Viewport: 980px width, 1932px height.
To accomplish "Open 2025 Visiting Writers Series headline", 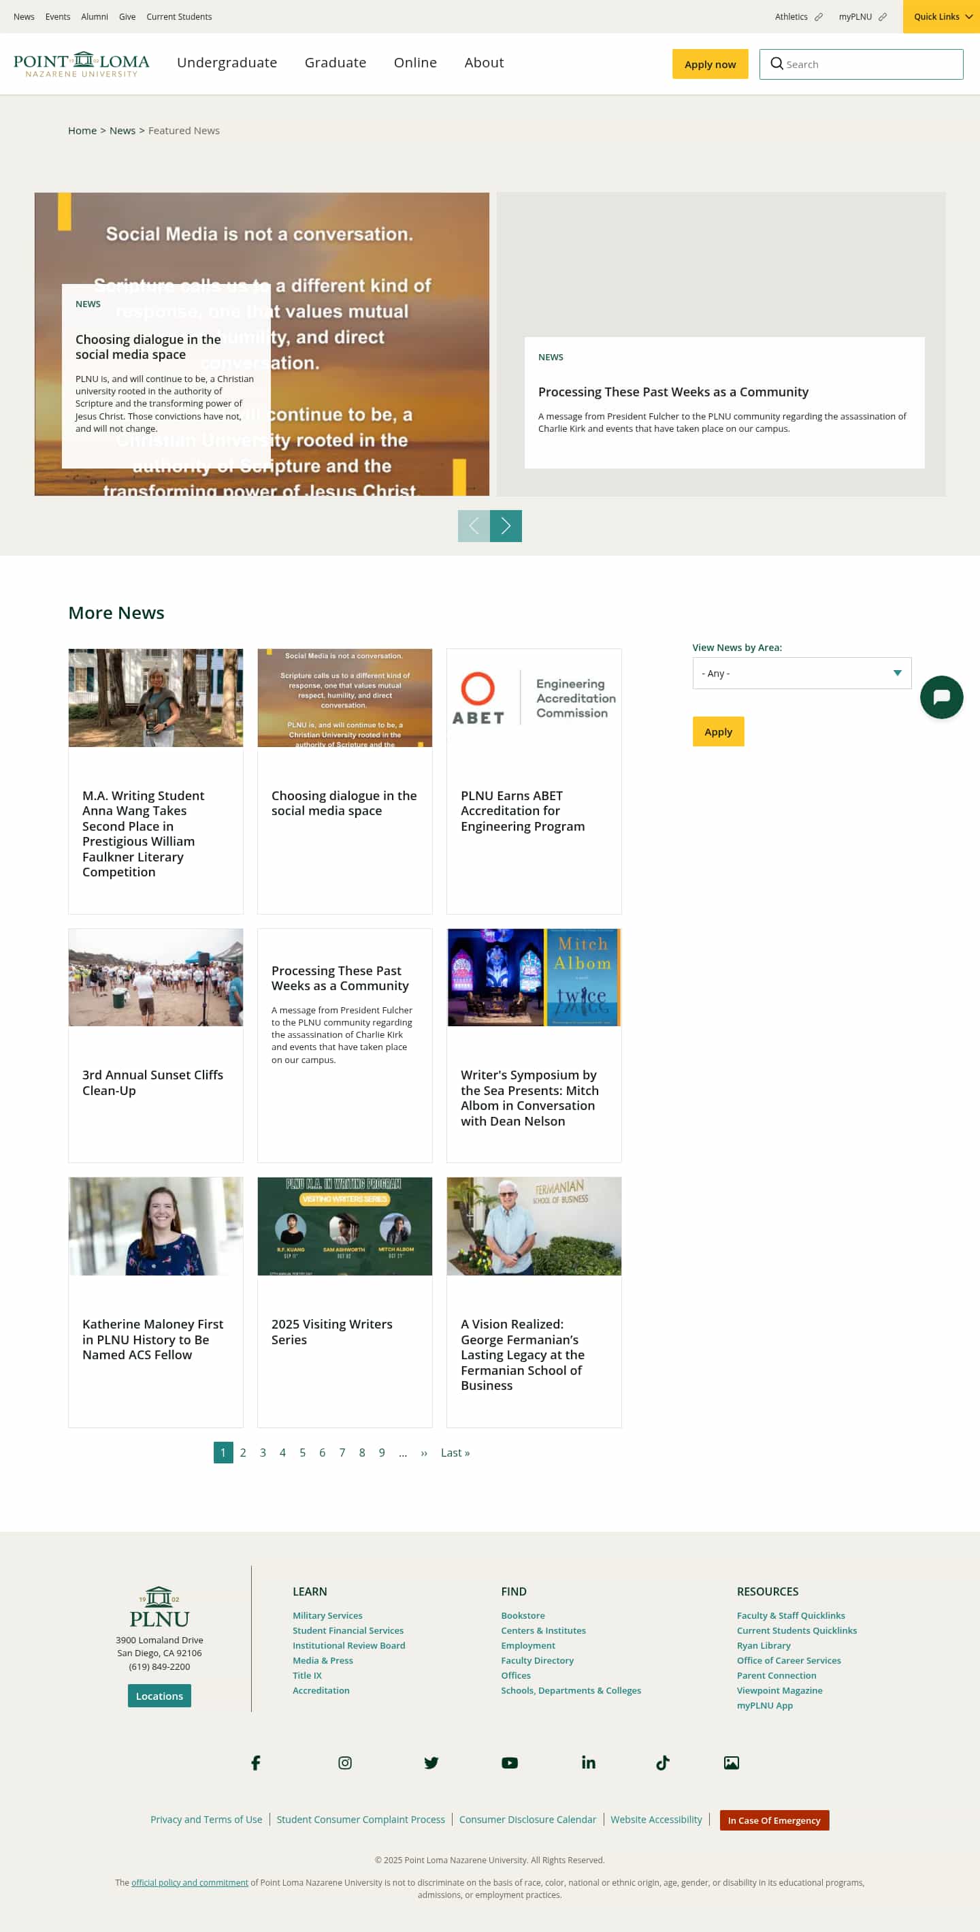I will point(332,1332).
